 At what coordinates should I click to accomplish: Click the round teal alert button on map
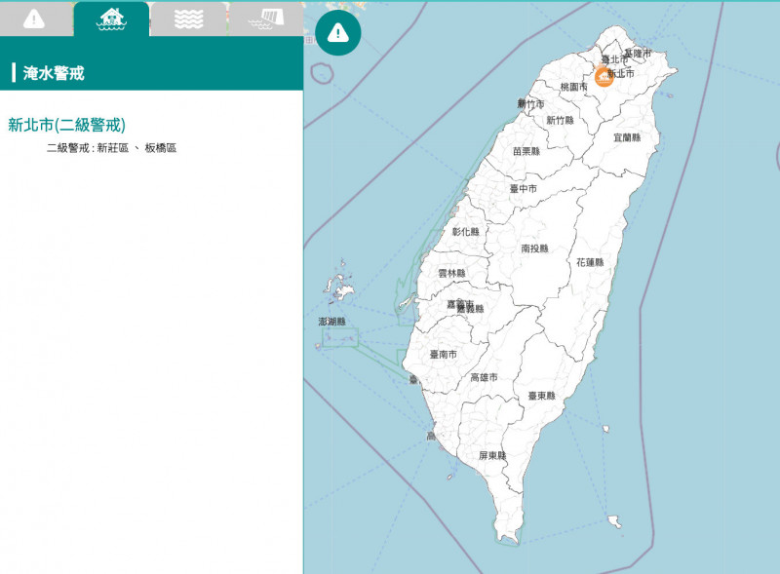pyautogui.click(x=338, y=33)
